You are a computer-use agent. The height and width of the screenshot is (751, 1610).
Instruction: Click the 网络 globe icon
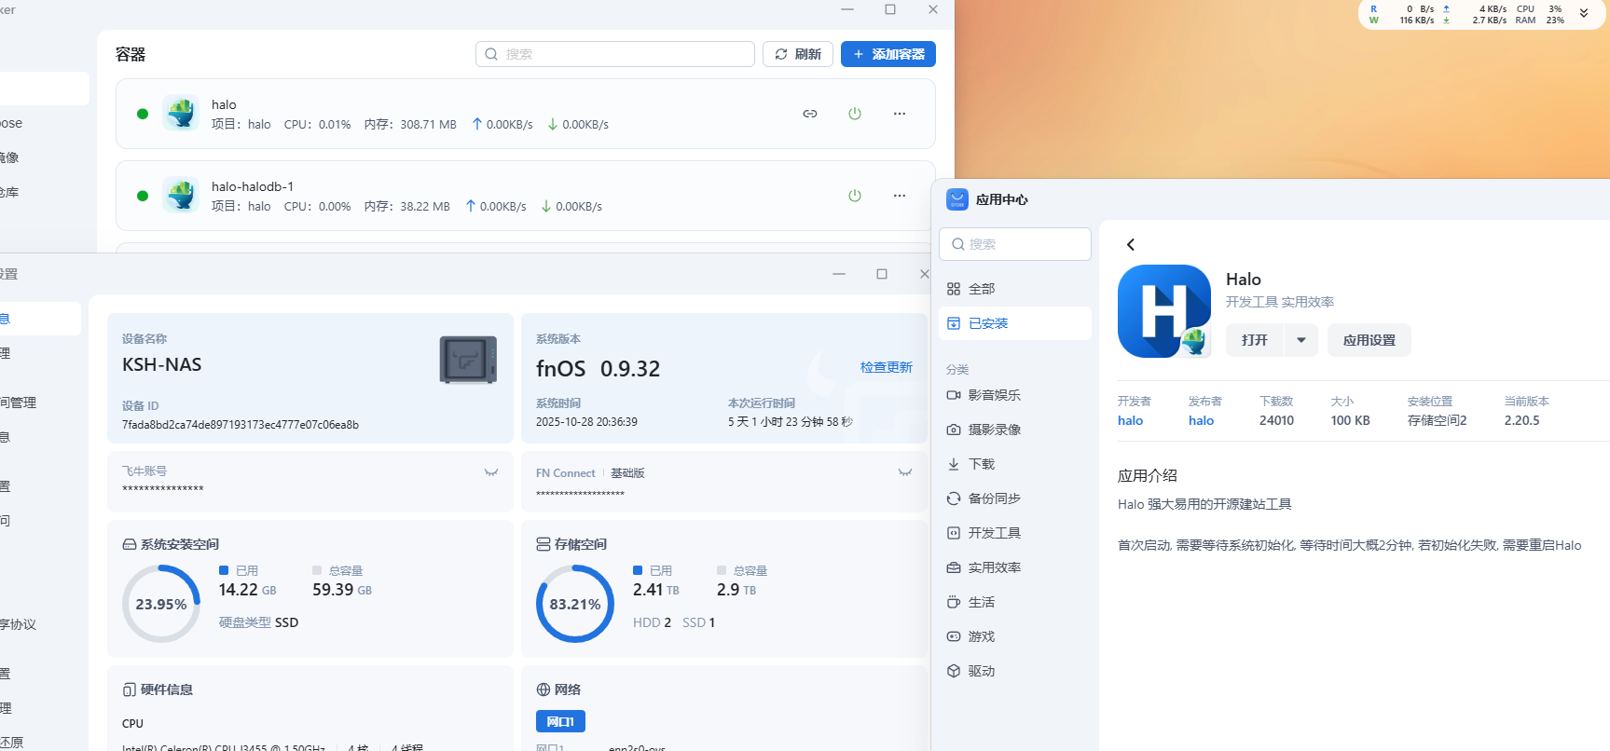click(544, 690)
